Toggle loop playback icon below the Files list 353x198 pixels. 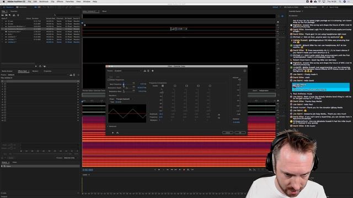(x=40, y=67)
